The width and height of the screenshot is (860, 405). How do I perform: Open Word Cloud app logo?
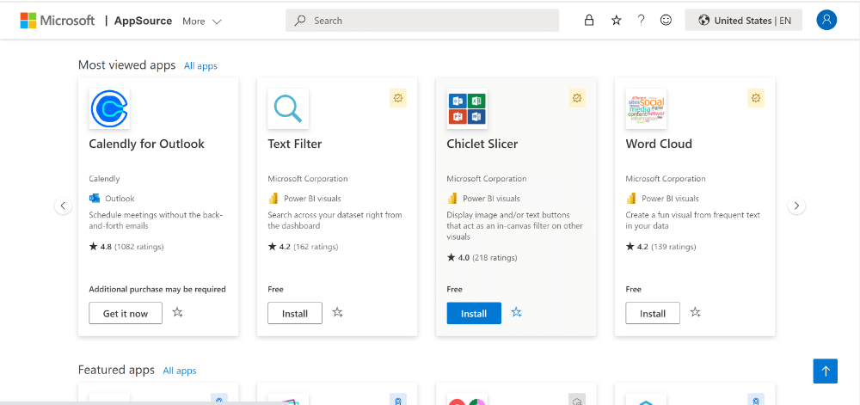pos(646,108)
